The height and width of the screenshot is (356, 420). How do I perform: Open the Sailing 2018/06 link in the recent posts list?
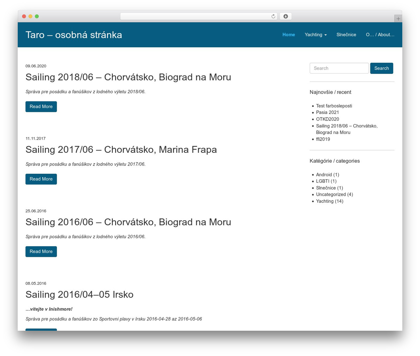347,129
